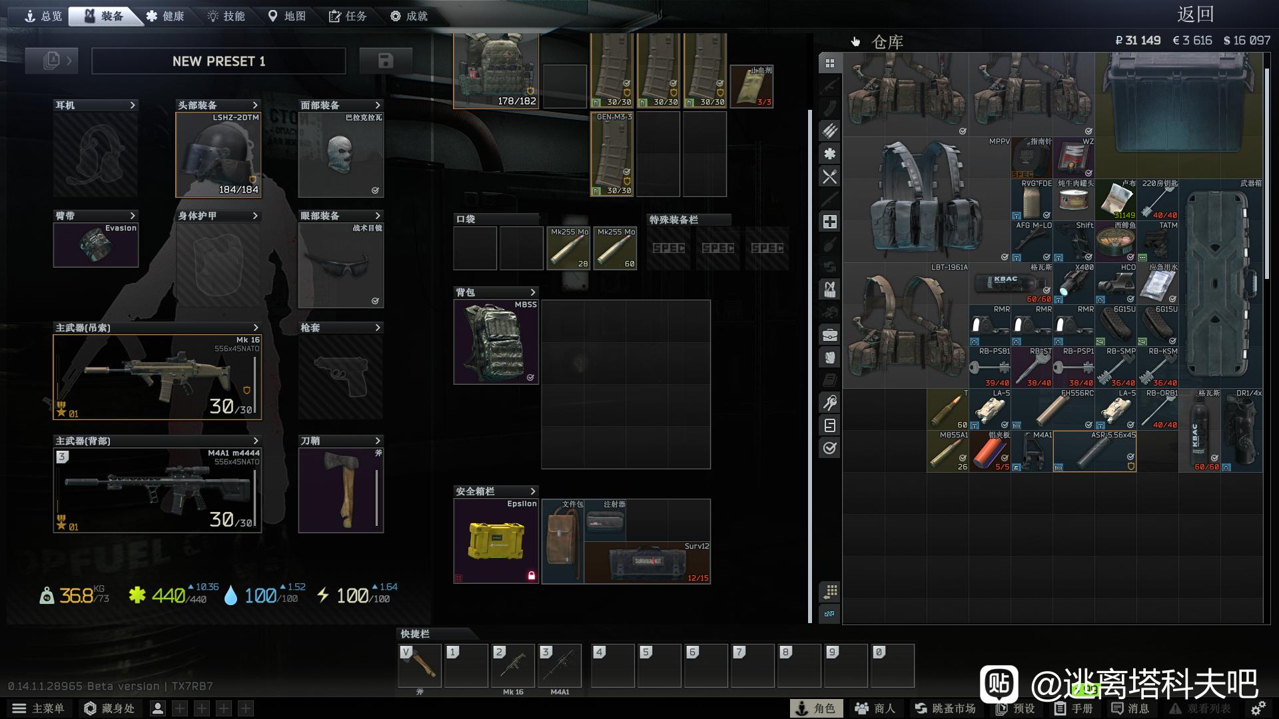Filter stash by body armor icon
The height and width of the screenshot is (719, 1279).
tap(830, 358)
